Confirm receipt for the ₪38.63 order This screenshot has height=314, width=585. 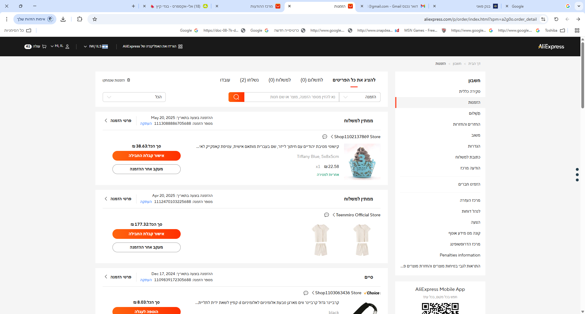[x=147, y=156]
